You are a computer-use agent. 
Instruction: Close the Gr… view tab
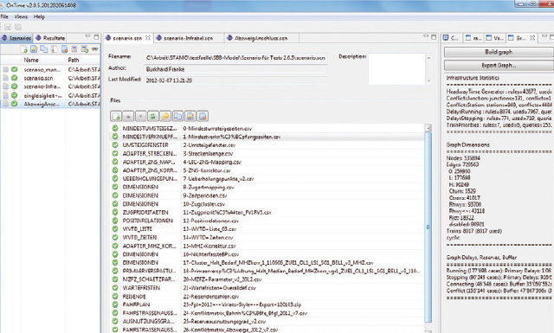pyautogui.click(x=532, y=38)
